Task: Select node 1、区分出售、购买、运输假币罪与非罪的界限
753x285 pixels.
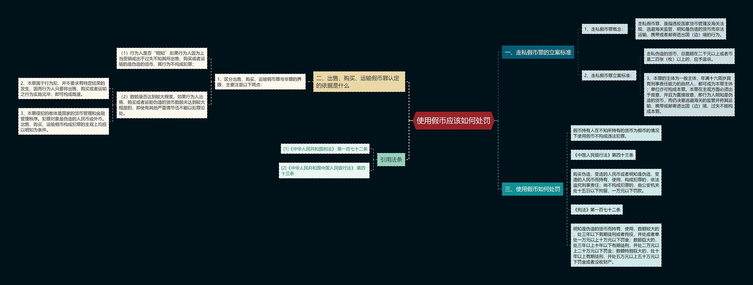Action: click(x=260, y=82)
